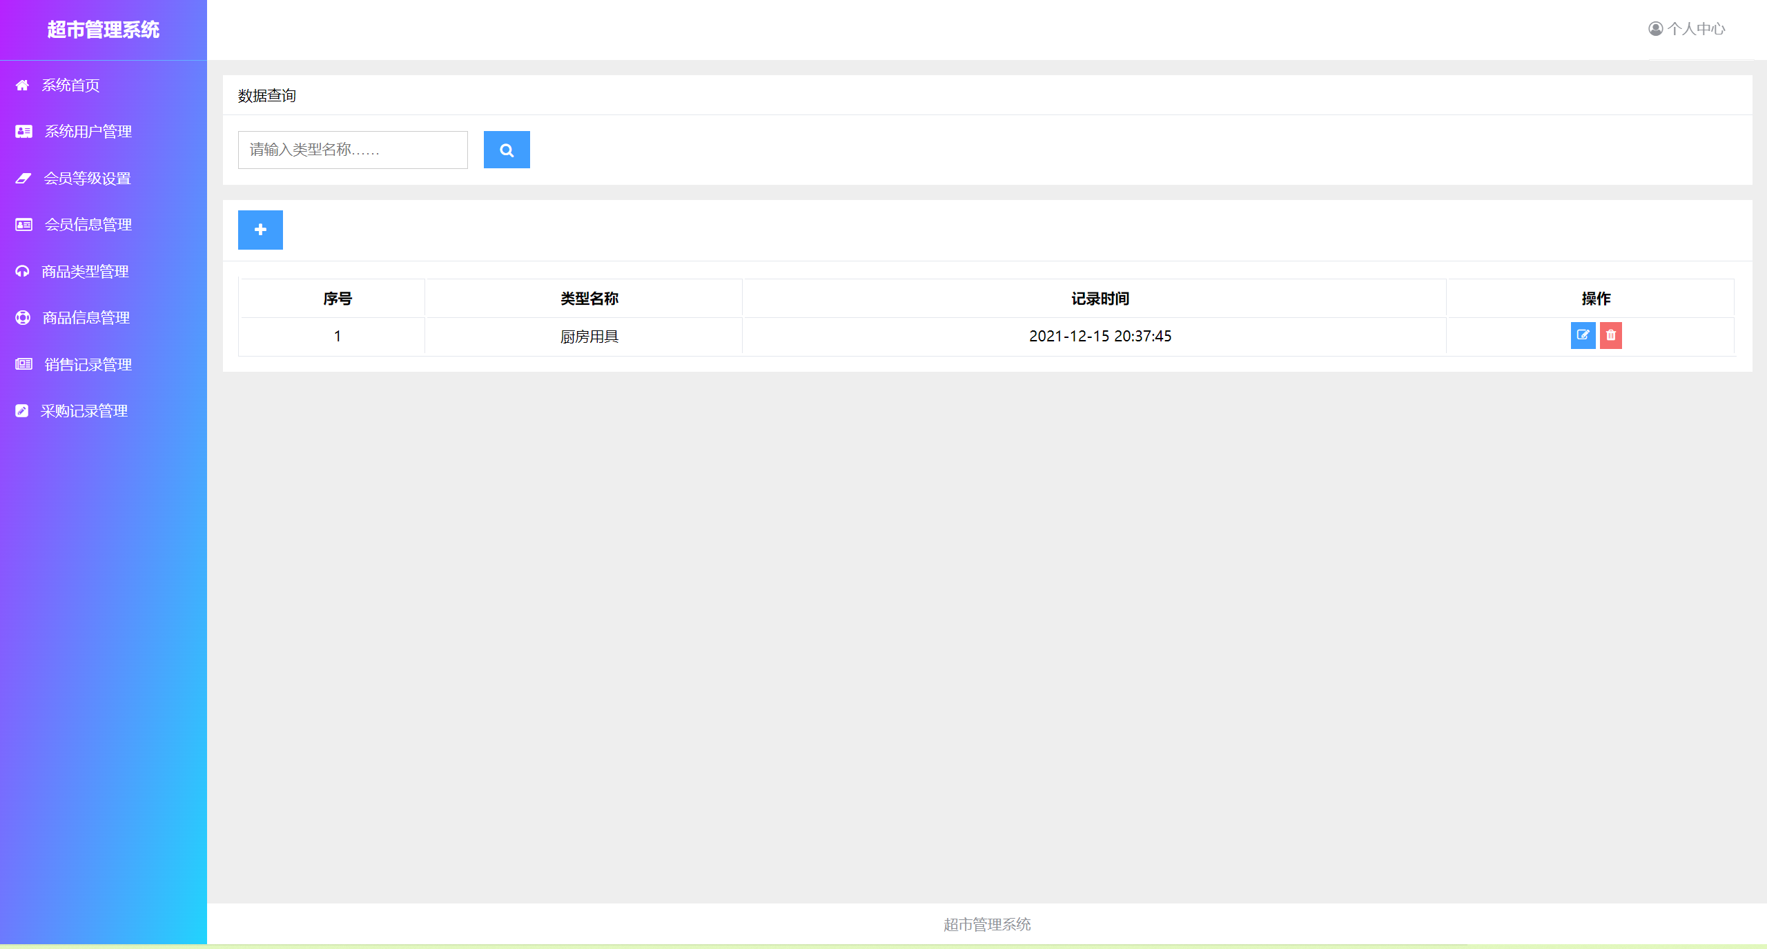Go to 系统用户管理 in sidebar

point(88,132)
